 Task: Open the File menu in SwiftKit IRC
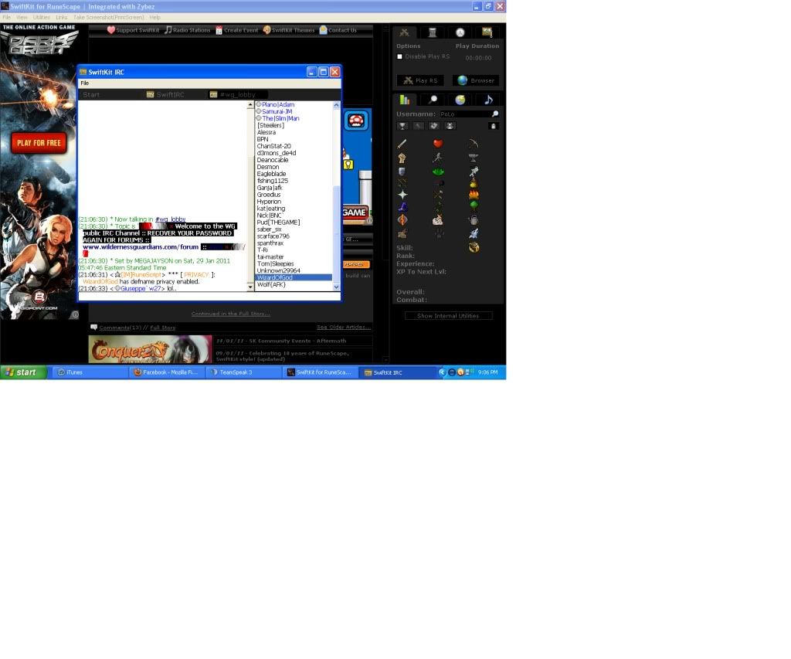pyautogui.click(x=85, y=83)
